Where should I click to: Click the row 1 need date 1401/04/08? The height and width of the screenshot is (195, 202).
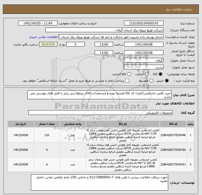21,135
